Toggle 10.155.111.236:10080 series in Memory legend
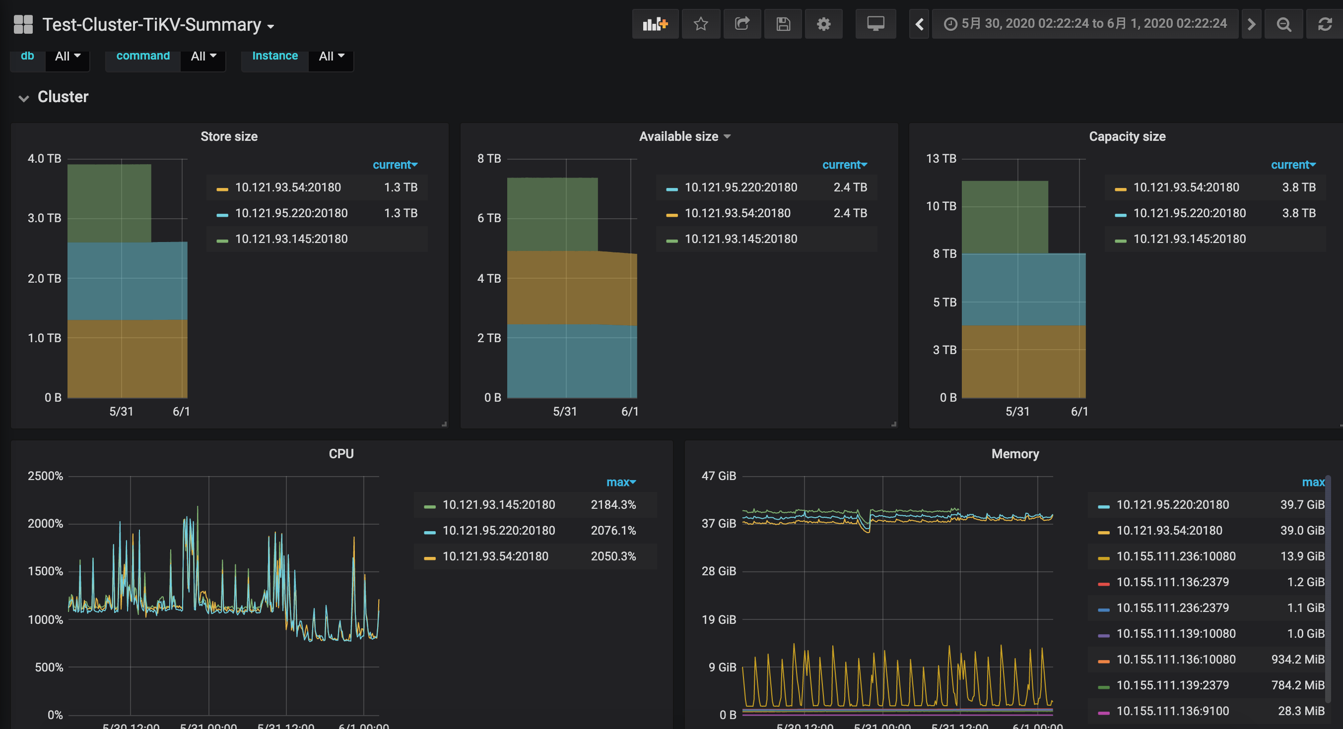 [x=1176, y=556]
